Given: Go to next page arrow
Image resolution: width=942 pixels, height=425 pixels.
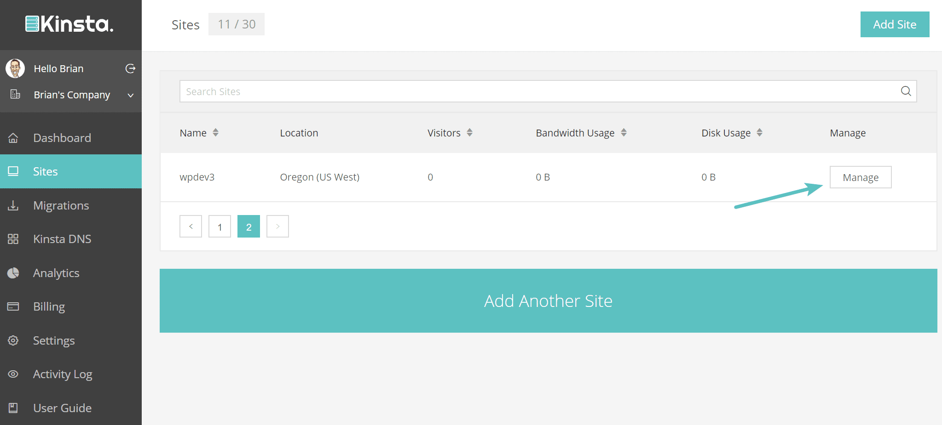Looking at the screenshot, I should (x=277, y=227).
